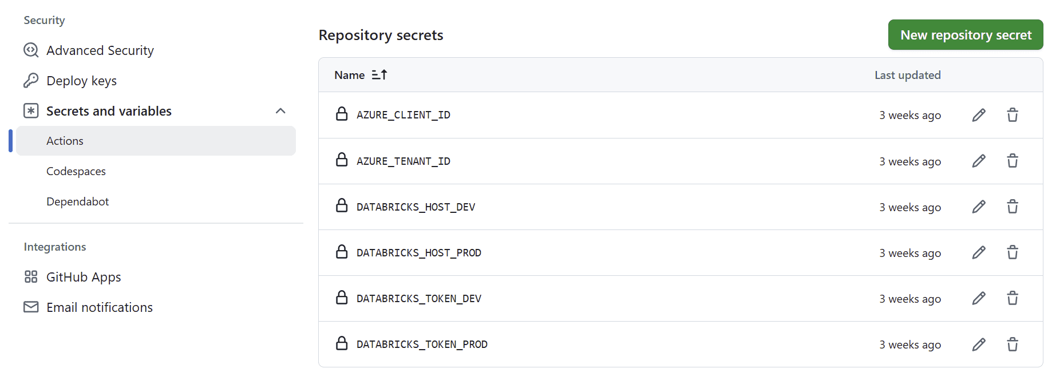Edit the AZURE_TENANT_ID secret

[979, 161]
